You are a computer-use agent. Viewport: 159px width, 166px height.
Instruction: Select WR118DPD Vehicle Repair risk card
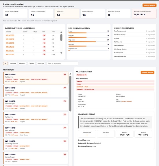tap(36, 158)
